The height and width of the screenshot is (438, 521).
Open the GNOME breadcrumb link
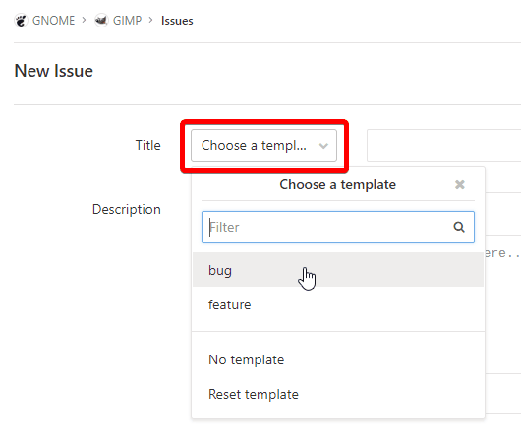coord(53,21)
